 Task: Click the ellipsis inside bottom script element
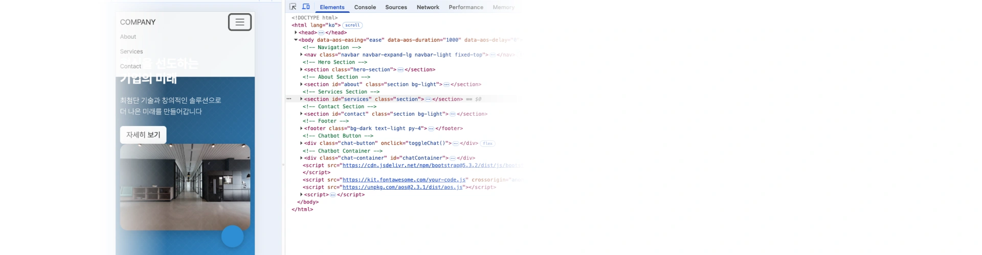coord(333,195)
